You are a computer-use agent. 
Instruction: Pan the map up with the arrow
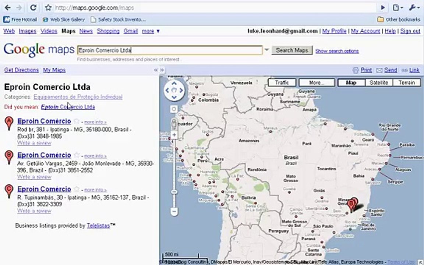coord(174,83)
